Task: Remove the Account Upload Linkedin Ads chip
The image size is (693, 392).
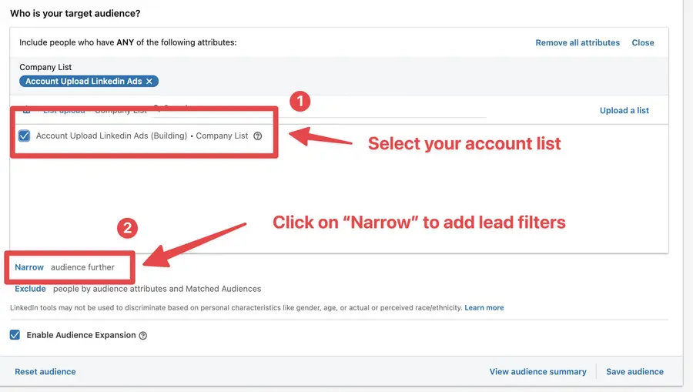Action: coord(149,82)
